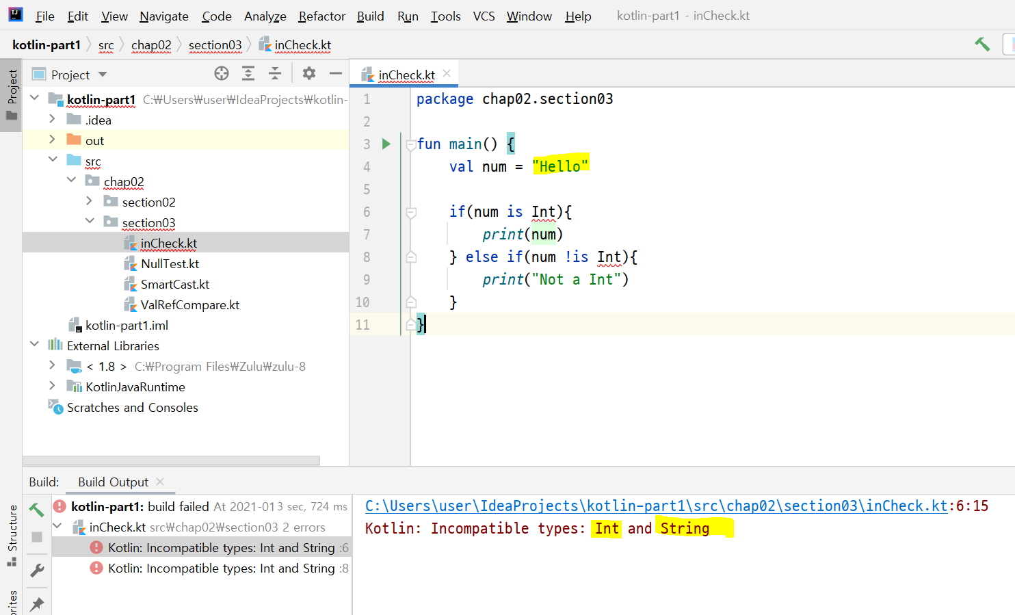Toggle code fold marker at else if line
Viewport: 1015px width, 615px height.
click(x=411, y=257)
